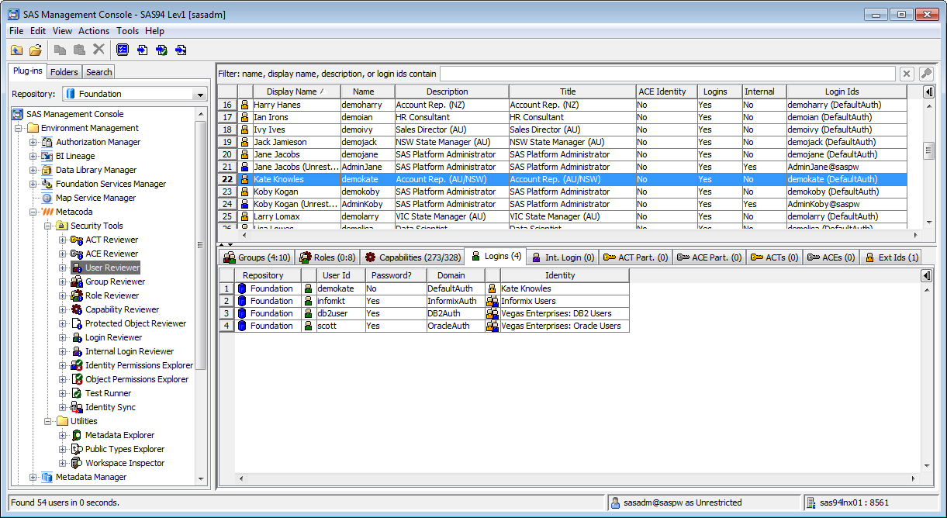This screenshot has width=947, height=518.
Task: Expand the Authorization Manager node
Action: [33, 142]
